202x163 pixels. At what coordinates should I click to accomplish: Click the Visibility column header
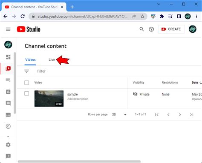[x=139, y=82]
